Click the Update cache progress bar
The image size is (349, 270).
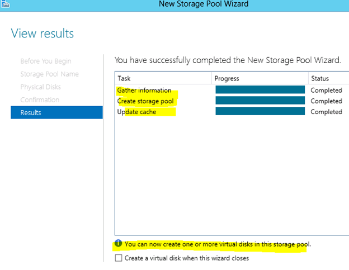(260, 111)
